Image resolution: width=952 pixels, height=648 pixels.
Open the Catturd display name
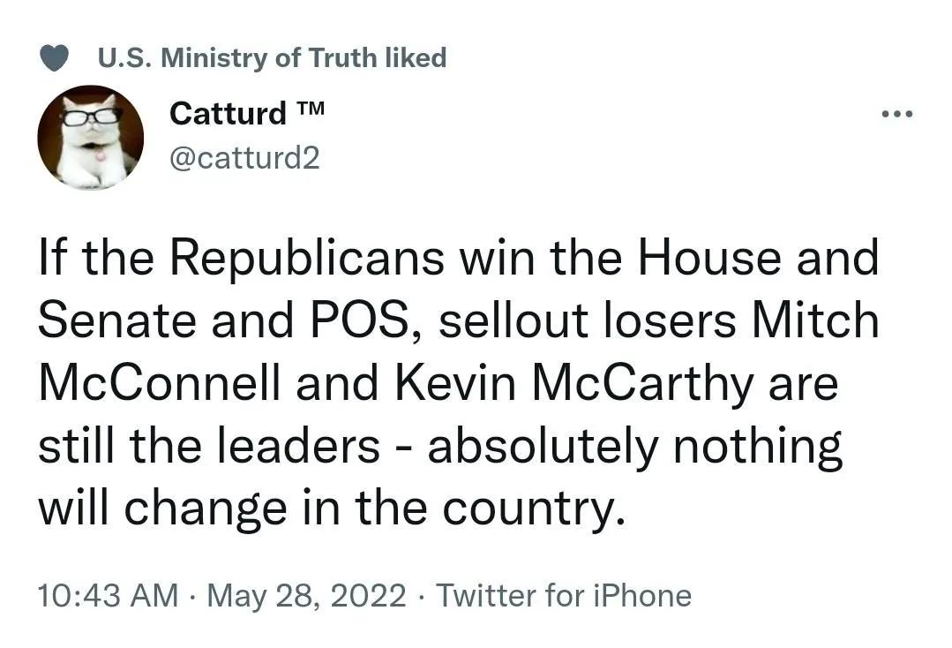tap(229, 113)
